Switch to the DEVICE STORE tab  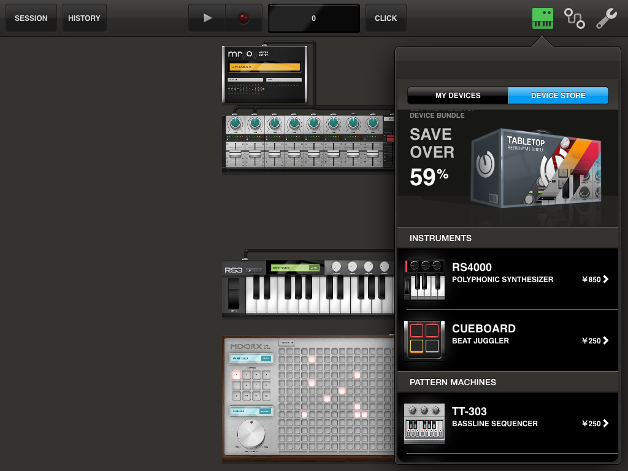(x=558, y=95)
